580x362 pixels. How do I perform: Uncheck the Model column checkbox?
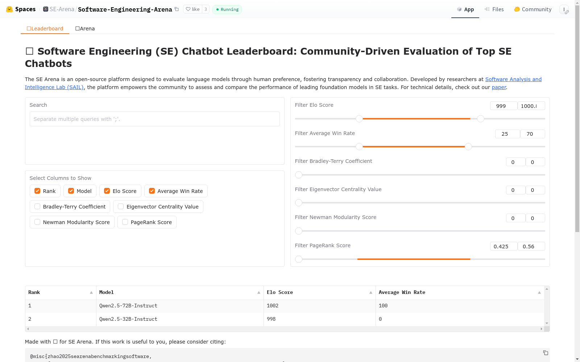pos(71,191)
